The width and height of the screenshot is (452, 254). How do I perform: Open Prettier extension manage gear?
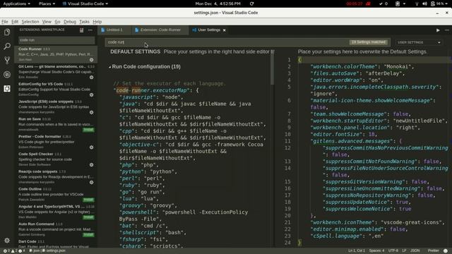tap(91, 147)
